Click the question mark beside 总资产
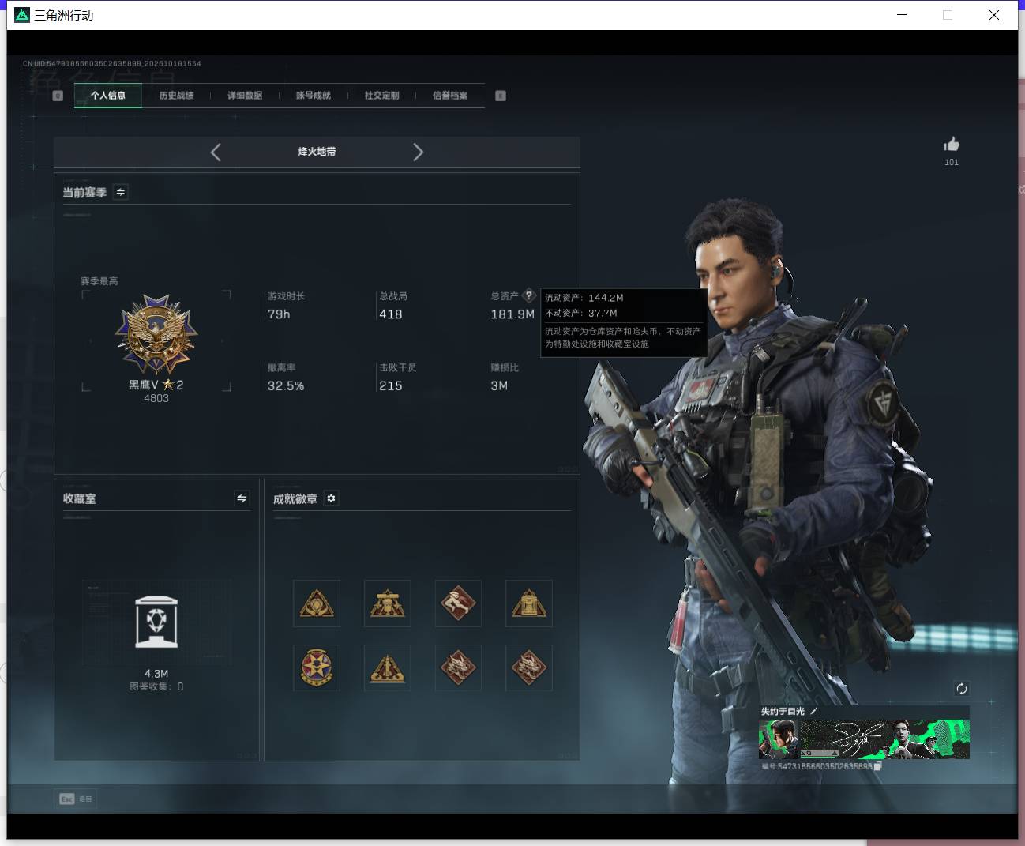 tap(529, 296)
